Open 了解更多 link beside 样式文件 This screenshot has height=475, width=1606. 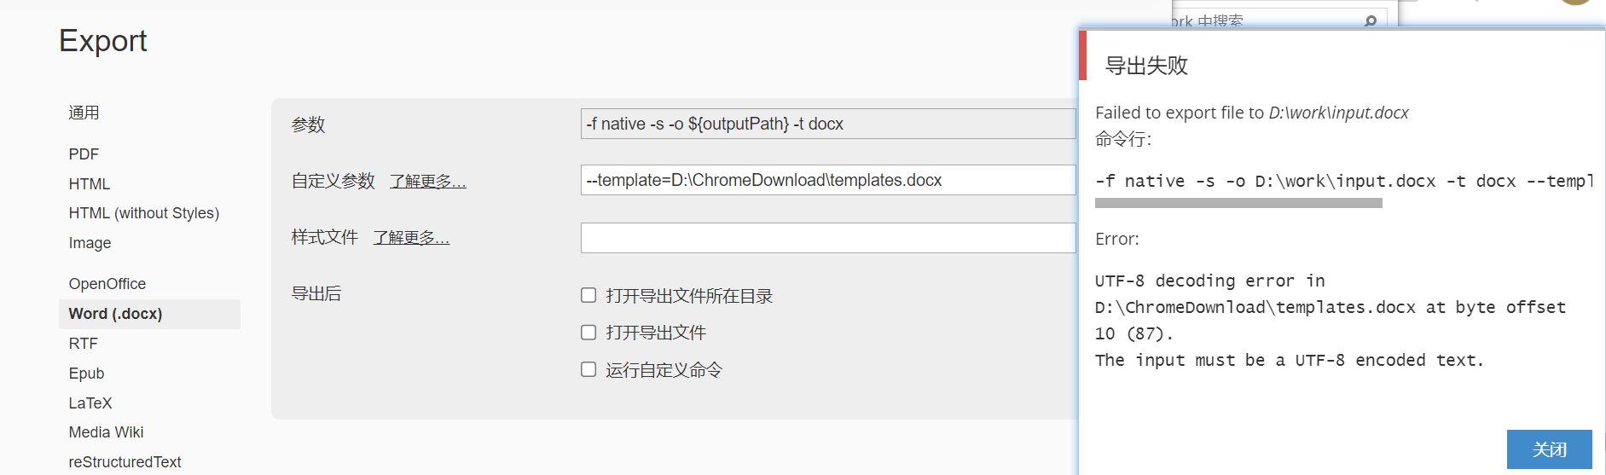[x=411, y=238]
